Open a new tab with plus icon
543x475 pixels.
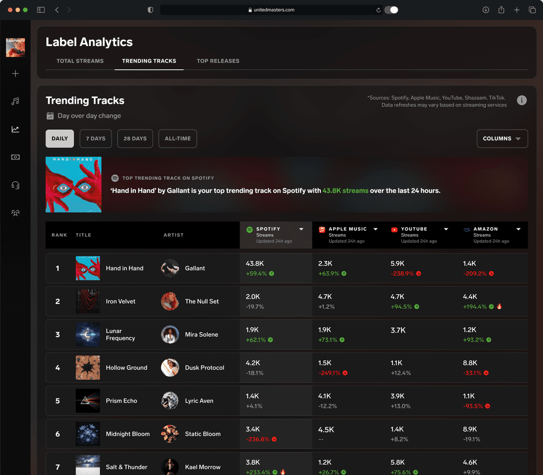pyautogui.click(x=516, y=10)
